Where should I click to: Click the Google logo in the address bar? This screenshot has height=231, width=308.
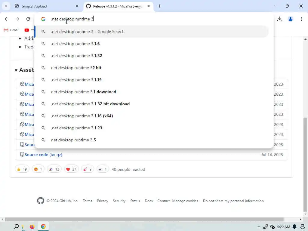(43, 19)
